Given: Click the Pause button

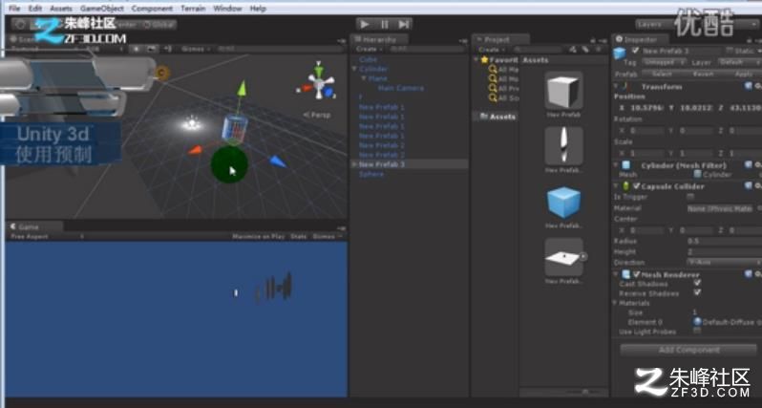Looking at the screenshot, I should pyautogui.click(x=385, y=24).
